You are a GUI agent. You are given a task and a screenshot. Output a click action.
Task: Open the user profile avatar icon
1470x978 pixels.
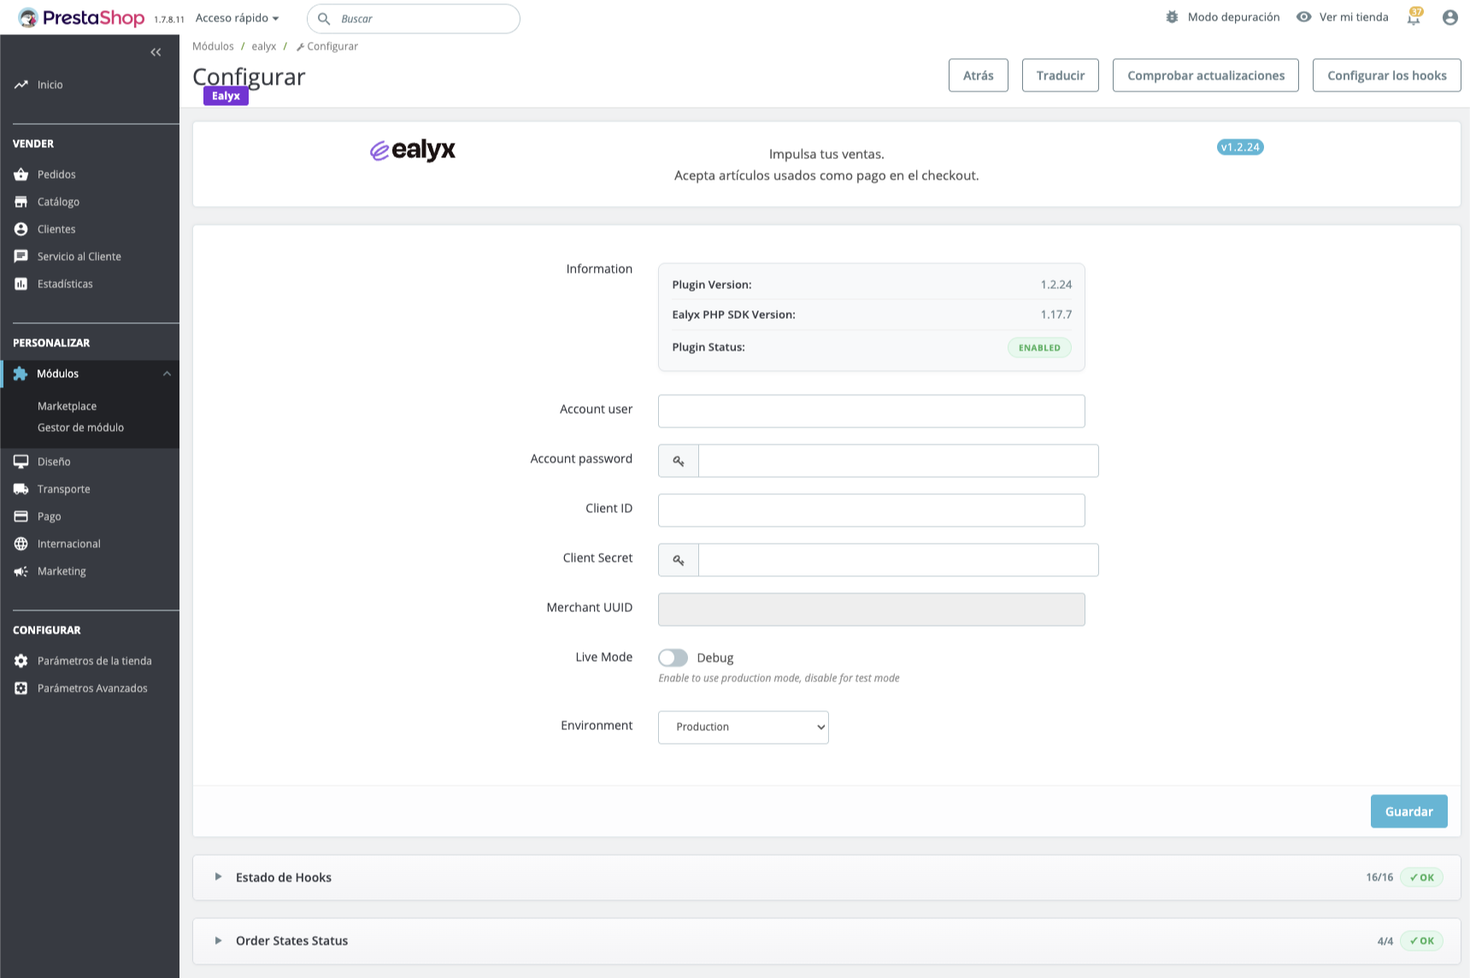point(1449,17)
